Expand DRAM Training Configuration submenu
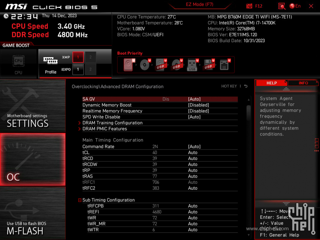 112,123
